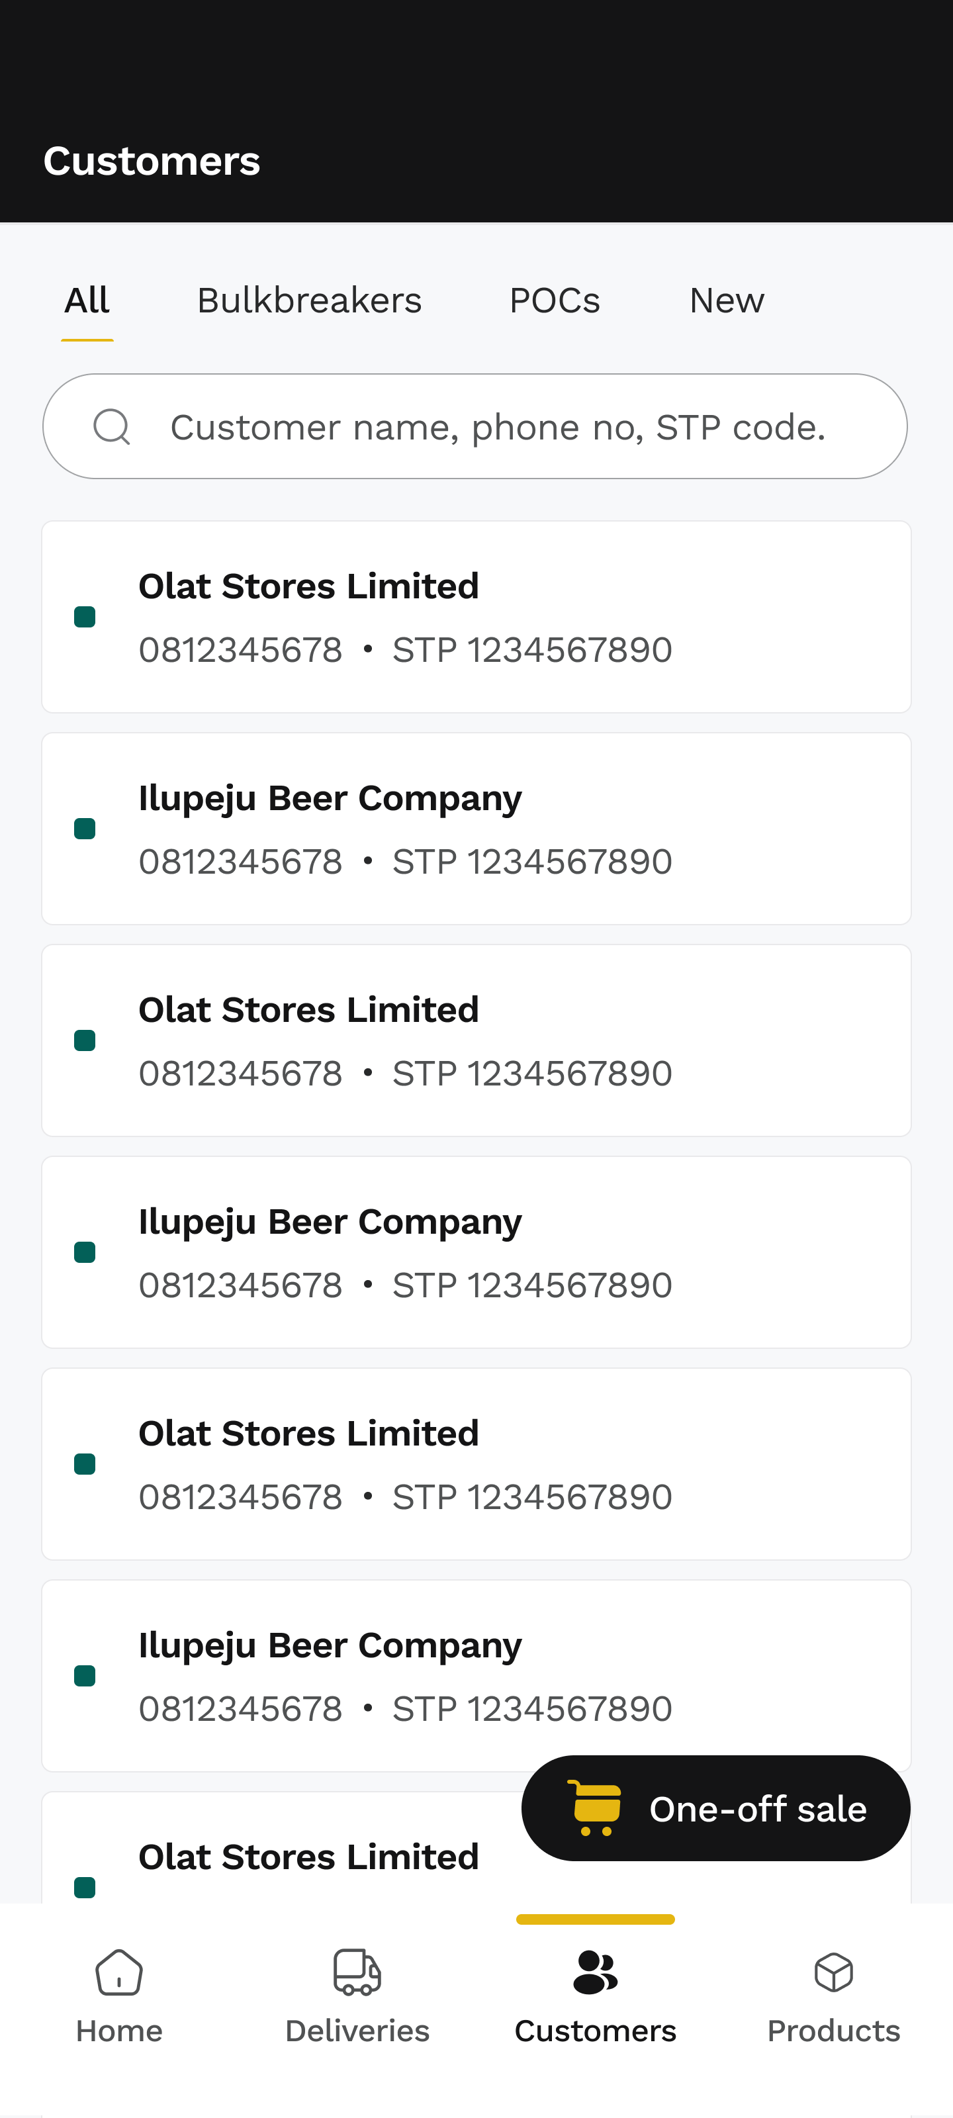Focus the customer search field
The width and height of the screenshot is (953, 2118).
tap(498, 428)
